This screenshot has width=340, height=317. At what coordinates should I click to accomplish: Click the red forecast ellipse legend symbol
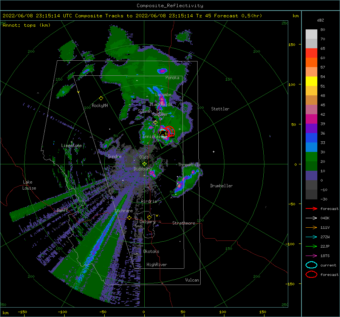click(x=311, y=274)
